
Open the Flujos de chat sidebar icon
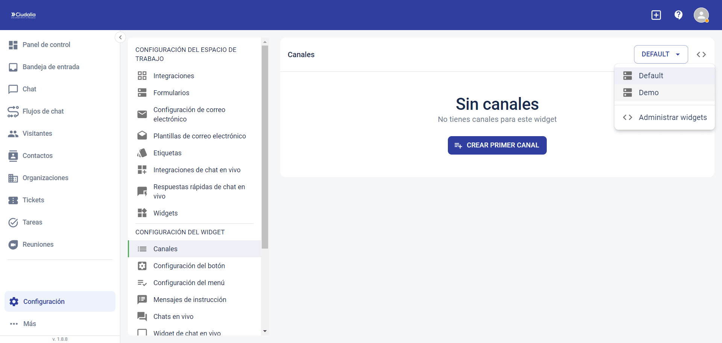point(13,111)
